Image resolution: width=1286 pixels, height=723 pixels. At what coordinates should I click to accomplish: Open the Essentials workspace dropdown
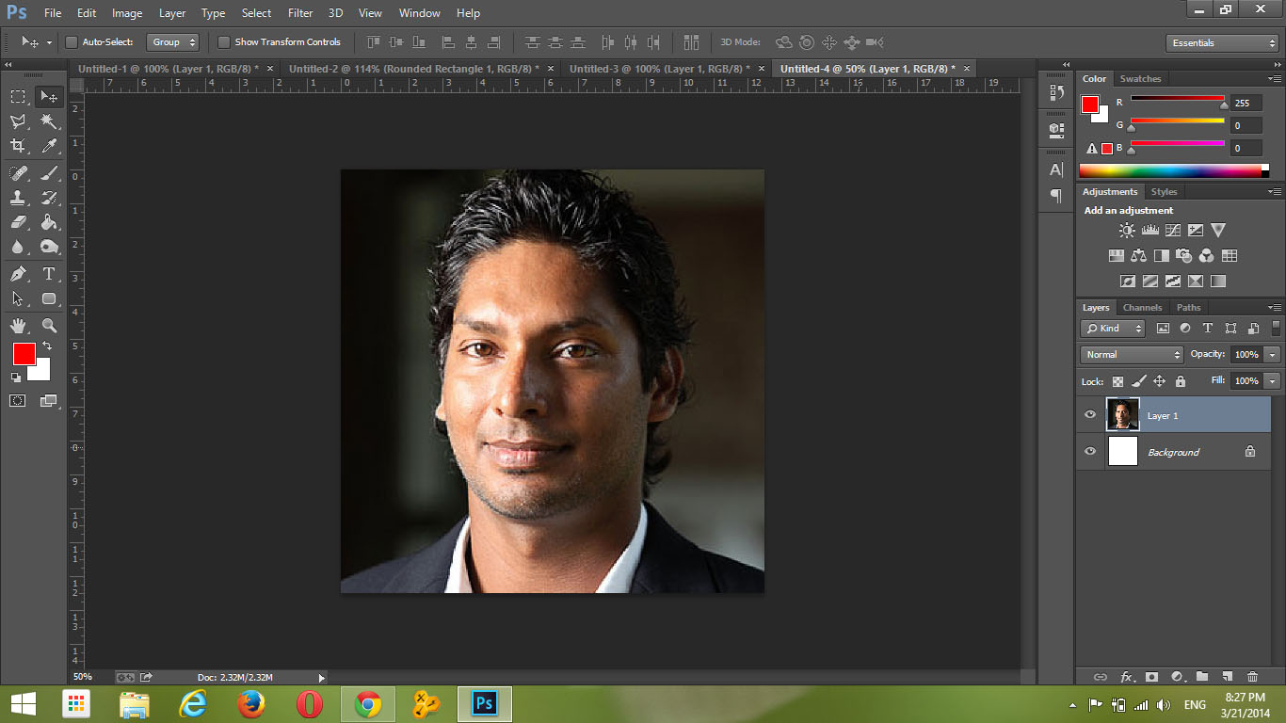(x=1222, y=43)
